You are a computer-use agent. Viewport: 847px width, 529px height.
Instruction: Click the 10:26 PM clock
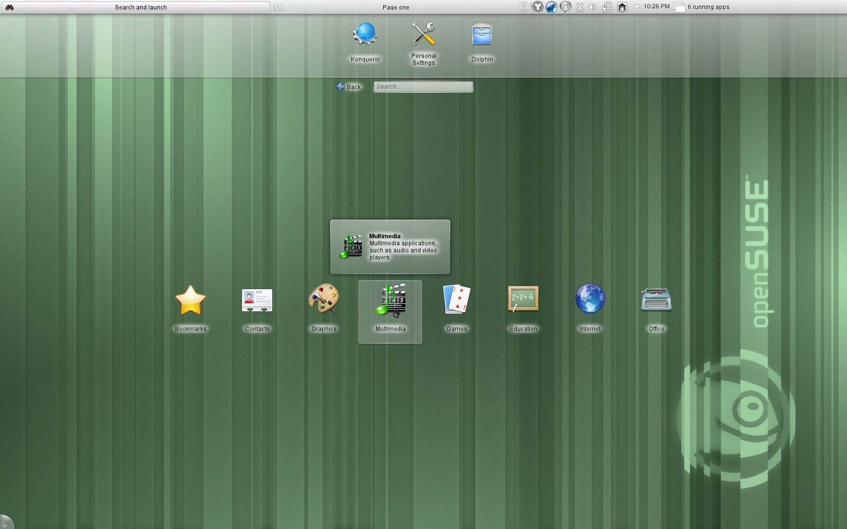tap(656, 7)
